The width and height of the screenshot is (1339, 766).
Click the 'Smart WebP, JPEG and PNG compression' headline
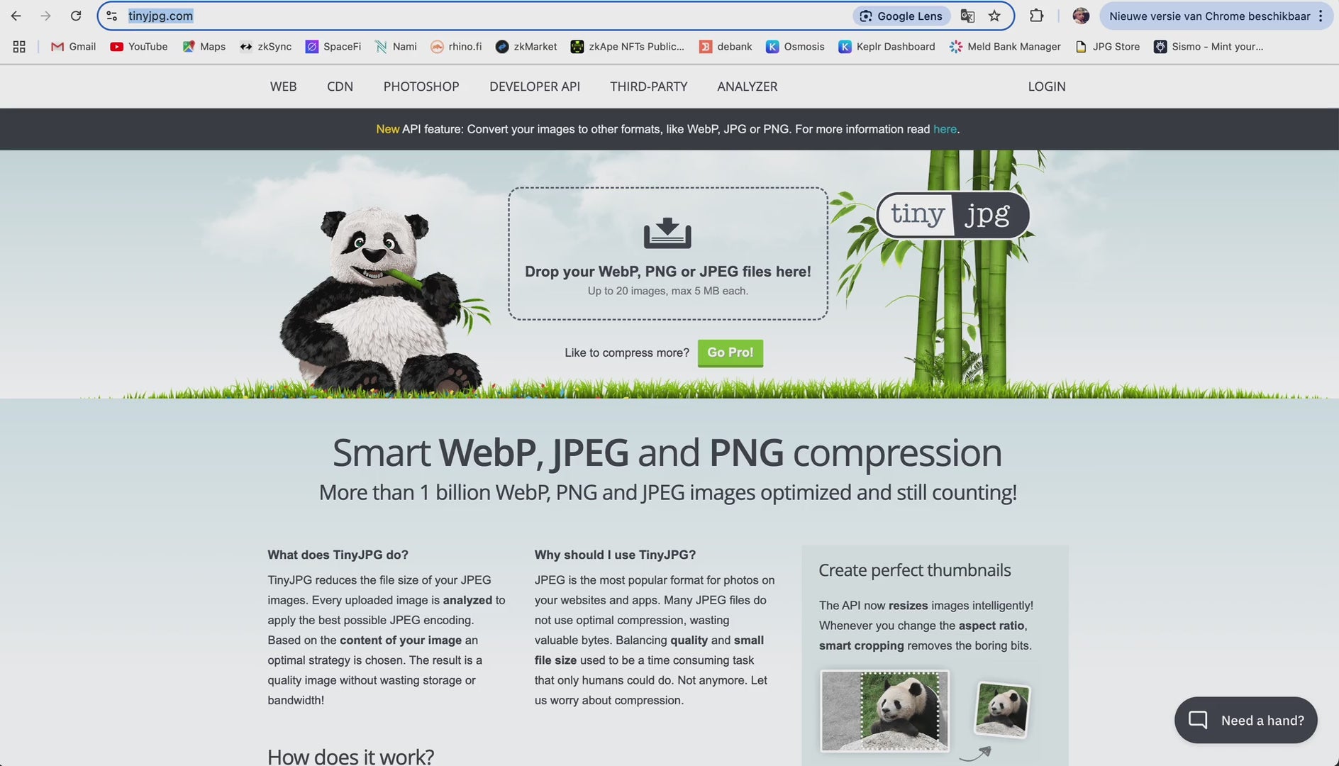click(667, 453)
